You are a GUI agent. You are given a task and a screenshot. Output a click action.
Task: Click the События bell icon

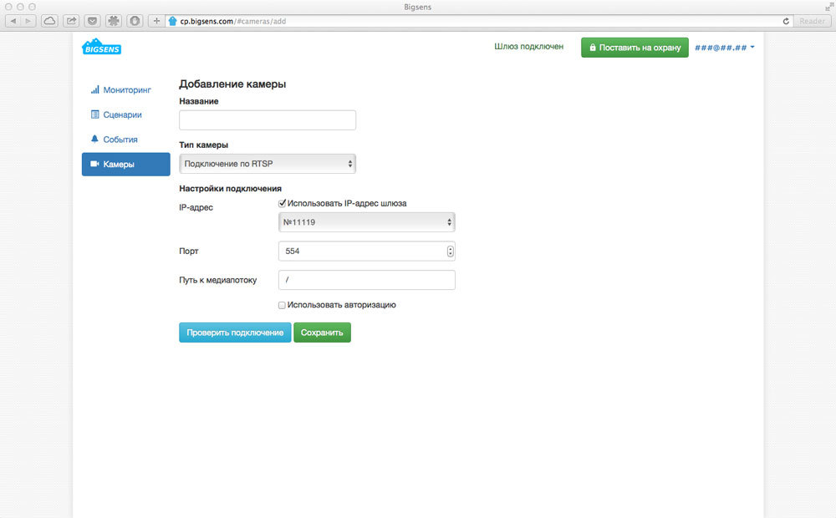(x=95, y=139)
